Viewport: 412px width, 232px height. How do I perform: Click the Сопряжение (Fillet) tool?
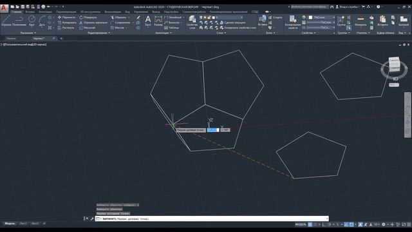point(120,23)
